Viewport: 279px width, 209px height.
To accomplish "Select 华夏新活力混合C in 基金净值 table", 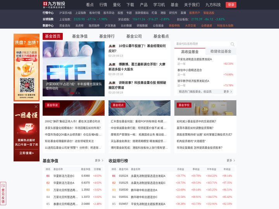I will coord(64,176).
